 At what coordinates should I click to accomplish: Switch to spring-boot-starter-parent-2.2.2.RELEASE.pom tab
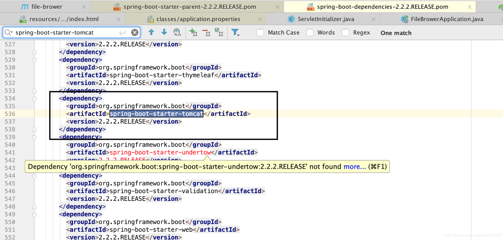point(190,7)
